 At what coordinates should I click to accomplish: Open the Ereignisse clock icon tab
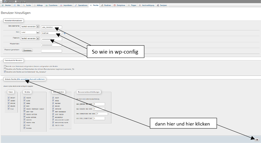pyautogui.click(x=115, y=6)
